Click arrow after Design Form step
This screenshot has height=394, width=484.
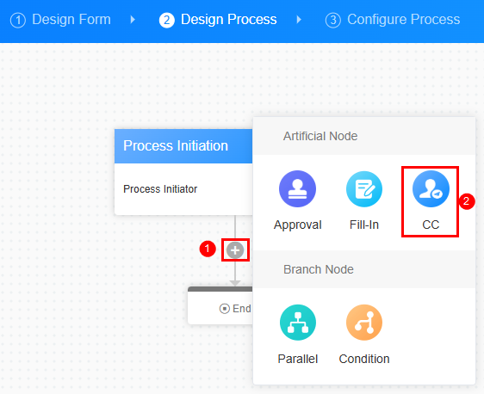pyautogui.click(x=133, y=20)
